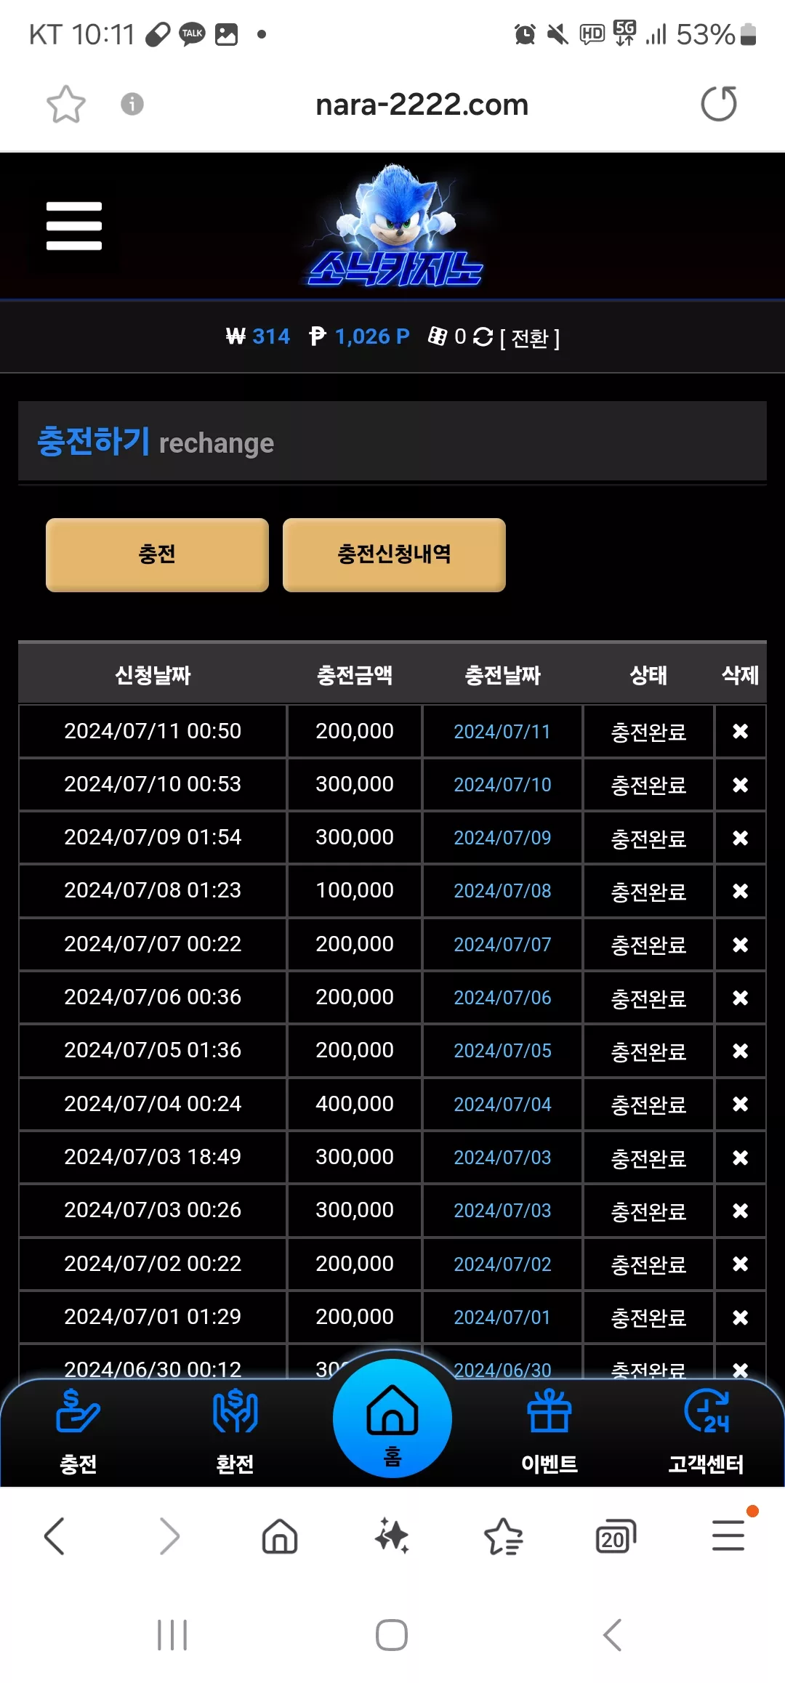Image resolution: width=785 pixels, height=1683 pixels.
Task: Open the 충전 recharge tab button
Action: click(157, 554)
